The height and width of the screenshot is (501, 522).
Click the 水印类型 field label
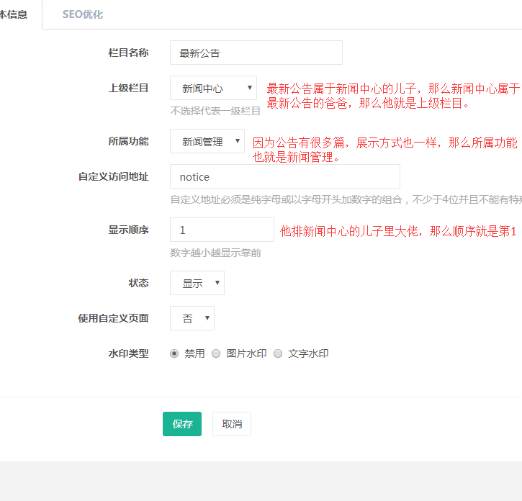(128, 353)
